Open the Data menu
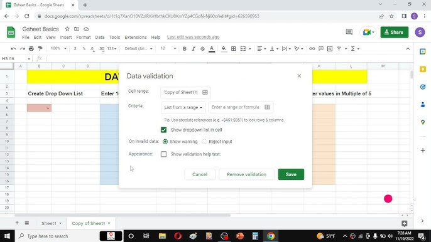Screen dimensions: 431x242 [x=100, y=37]
